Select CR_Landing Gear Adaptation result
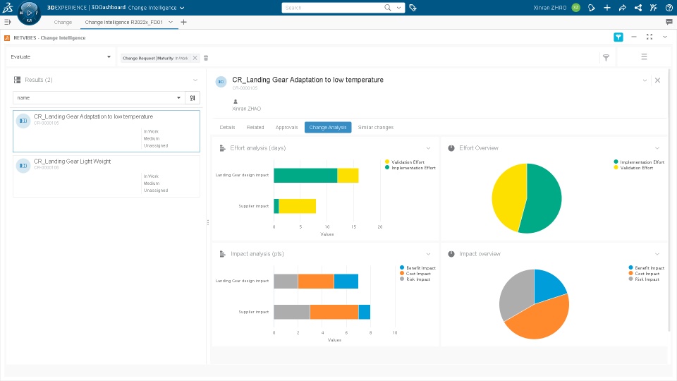The width and height of the screenshot is (677, 381). tap(106, 131)
